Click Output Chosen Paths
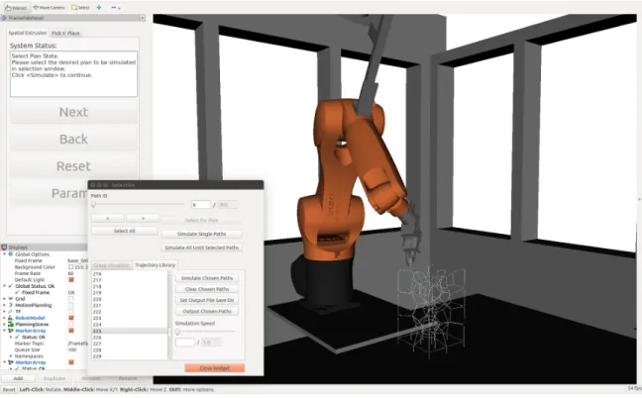The width and height of the screenshot is (642, 398). (x=207, y=311)
